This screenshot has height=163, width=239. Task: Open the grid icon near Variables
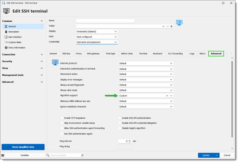pos(3,155)
